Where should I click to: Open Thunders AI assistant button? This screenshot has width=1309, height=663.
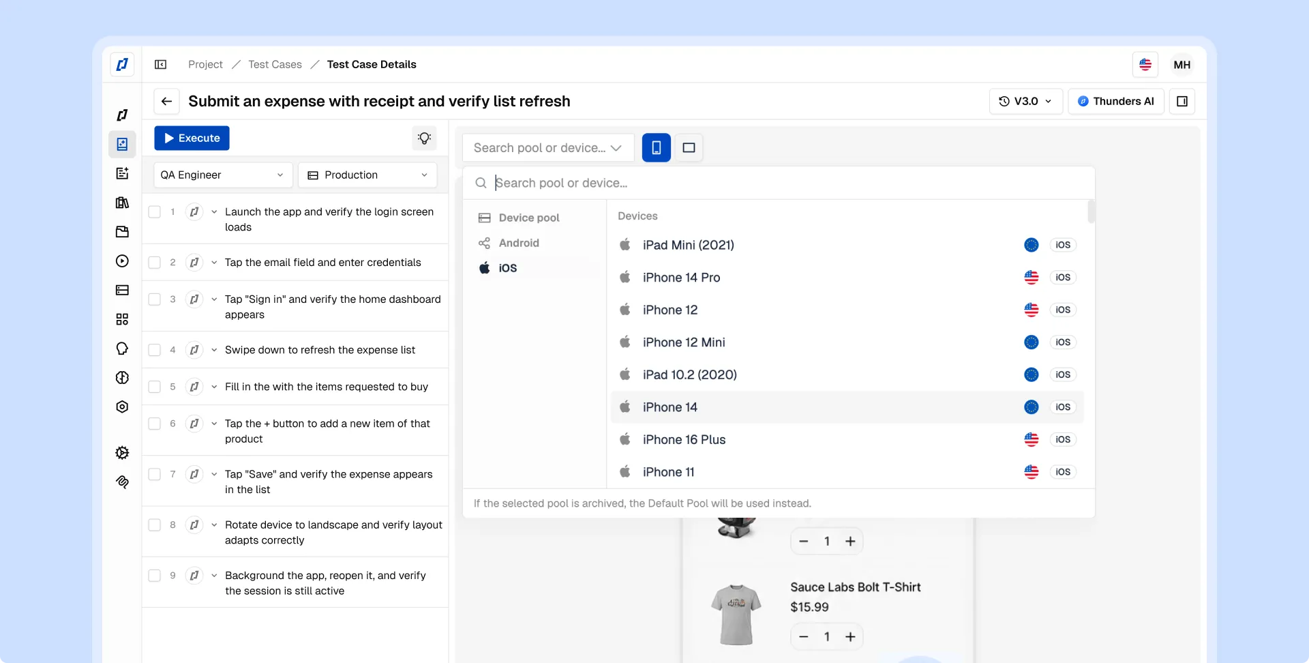point(1115,102)
